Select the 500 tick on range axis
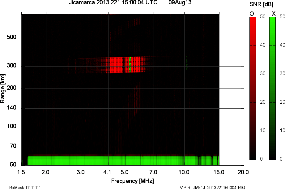Viewport: 285px width, 190px height. click(x=12, y=38)
